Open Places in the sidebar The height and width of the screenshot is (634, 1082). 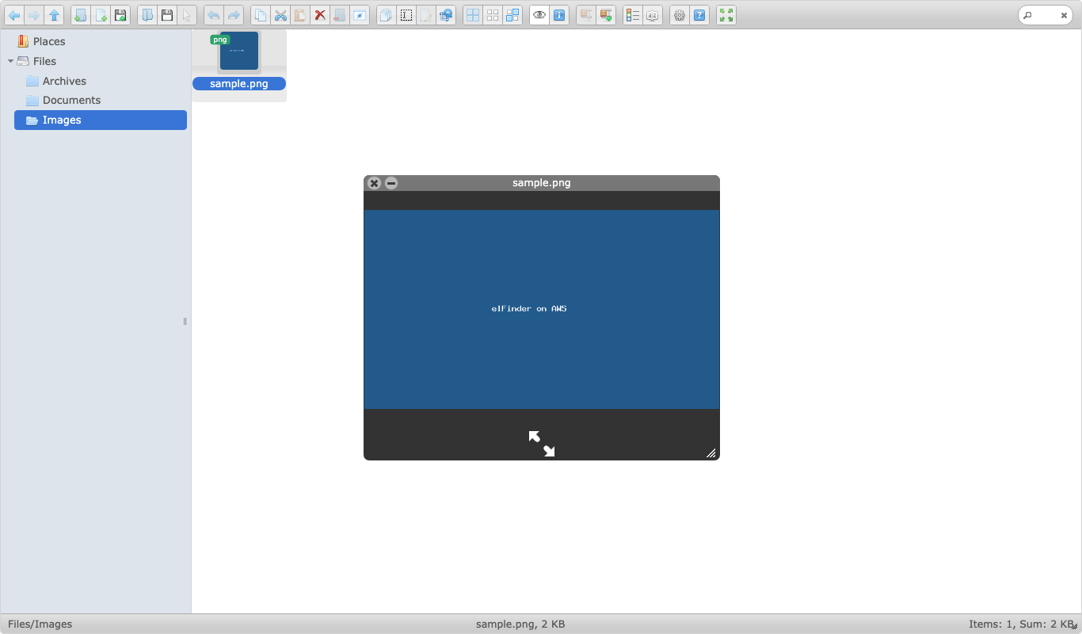tap(49, 41)
